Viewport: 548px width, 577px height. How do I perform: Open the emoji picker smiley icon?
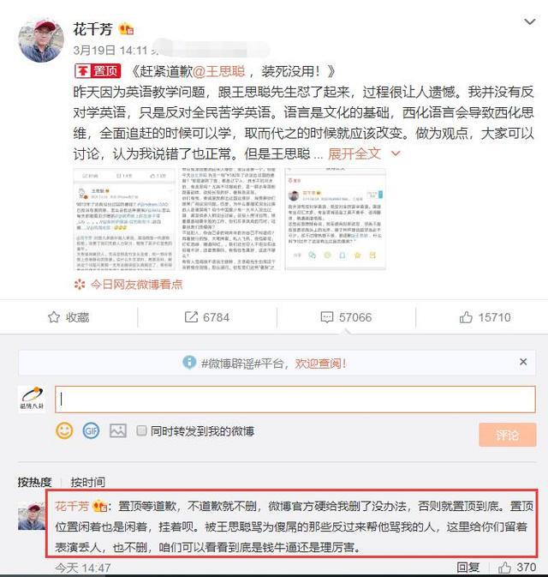click(x=64, y=430)
